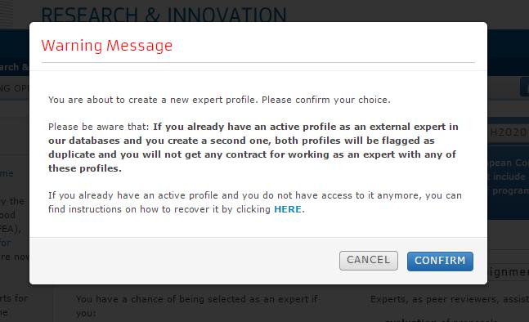Open the HERE recovery instructions link
Screen dimensions: 529x322
[288, 209]
